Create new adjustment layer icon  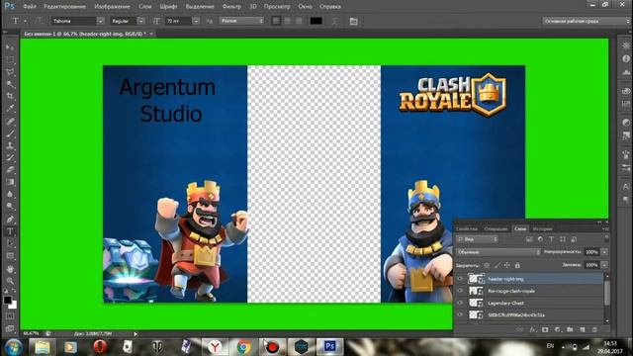point(558,329)
